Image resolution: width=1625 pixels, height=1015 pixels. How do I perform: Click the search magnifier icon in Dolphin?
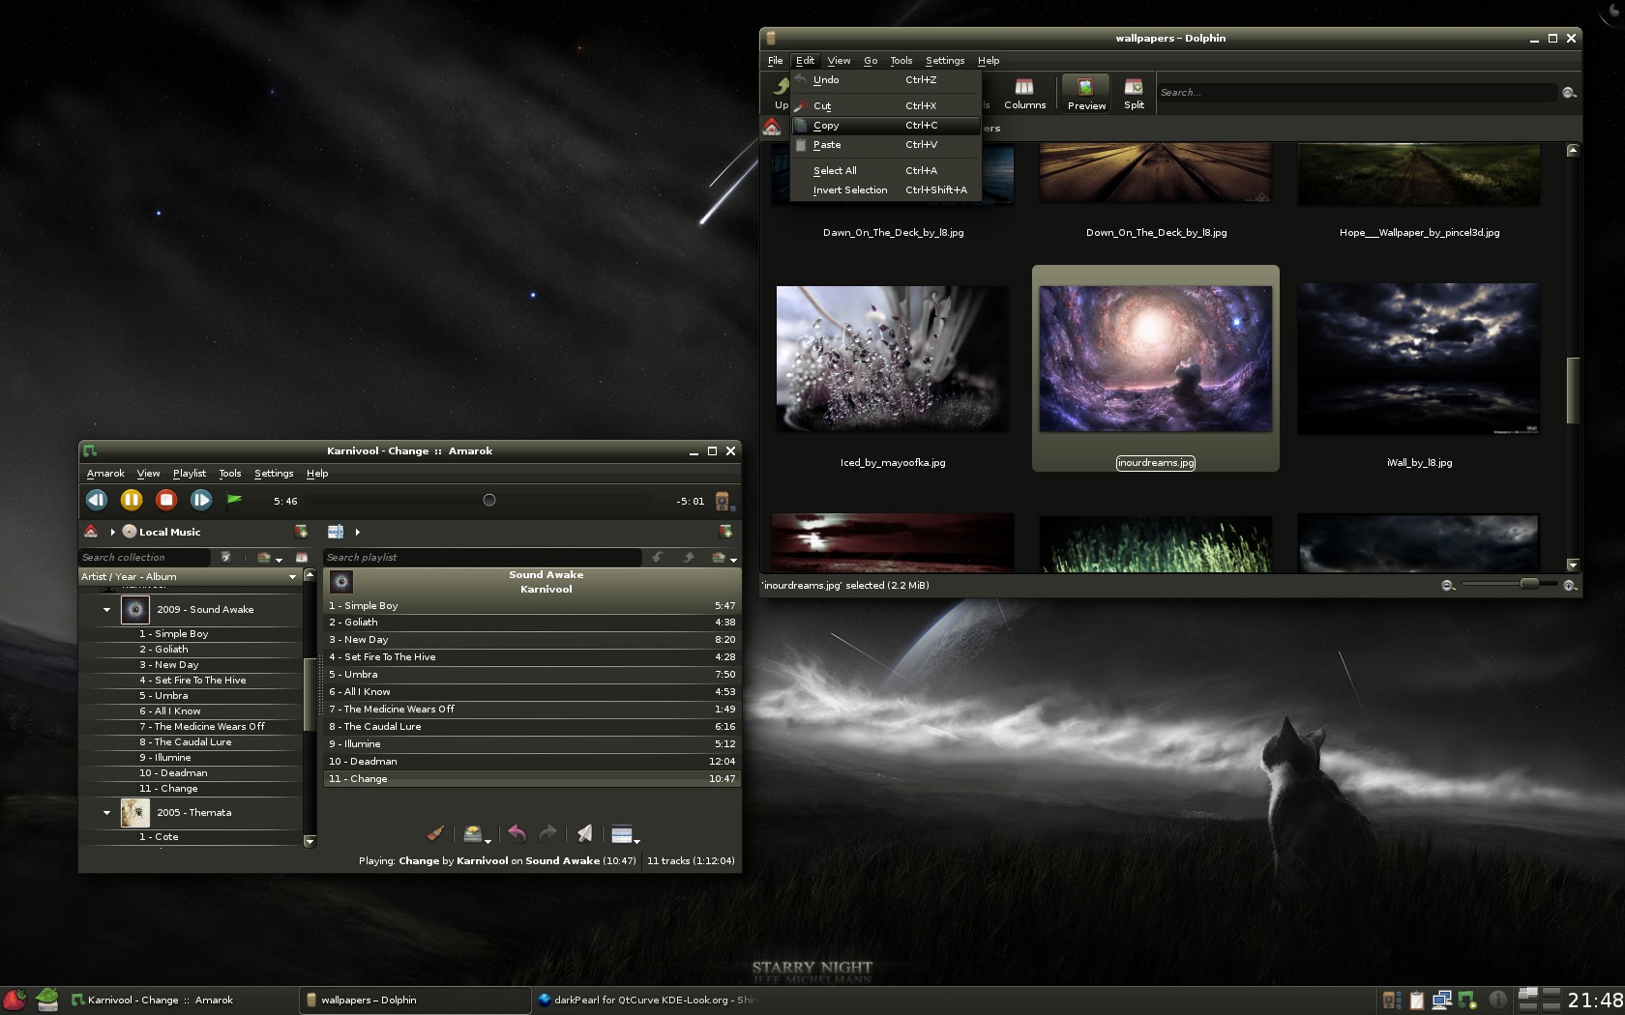coord(1569,93)
